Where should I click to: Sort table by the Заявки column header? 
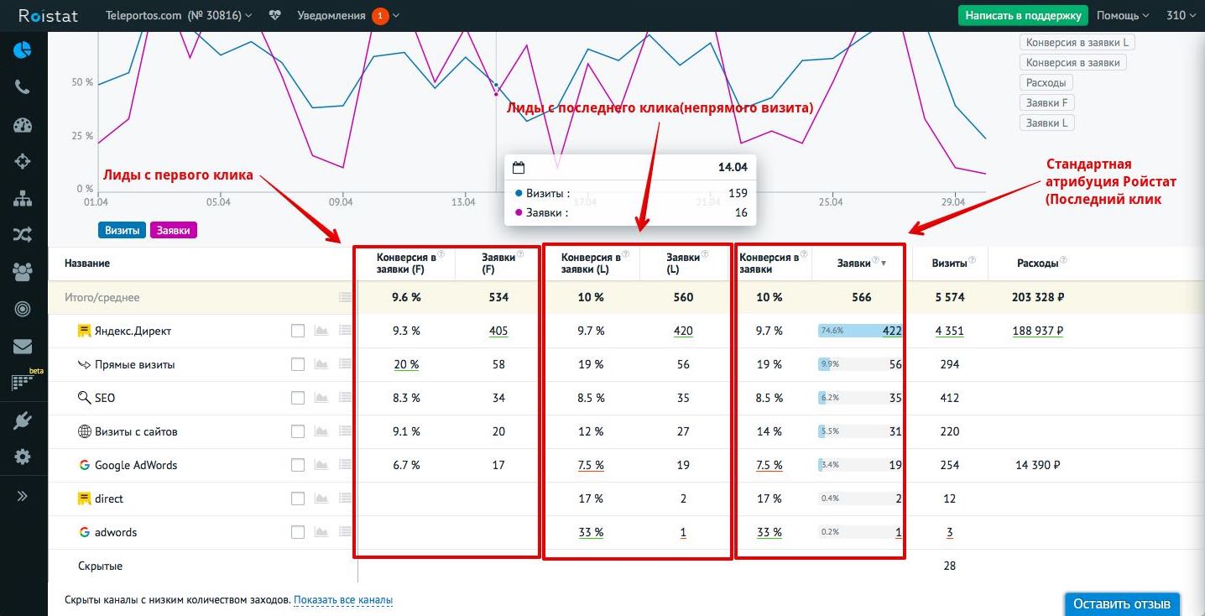pos(854,264)
